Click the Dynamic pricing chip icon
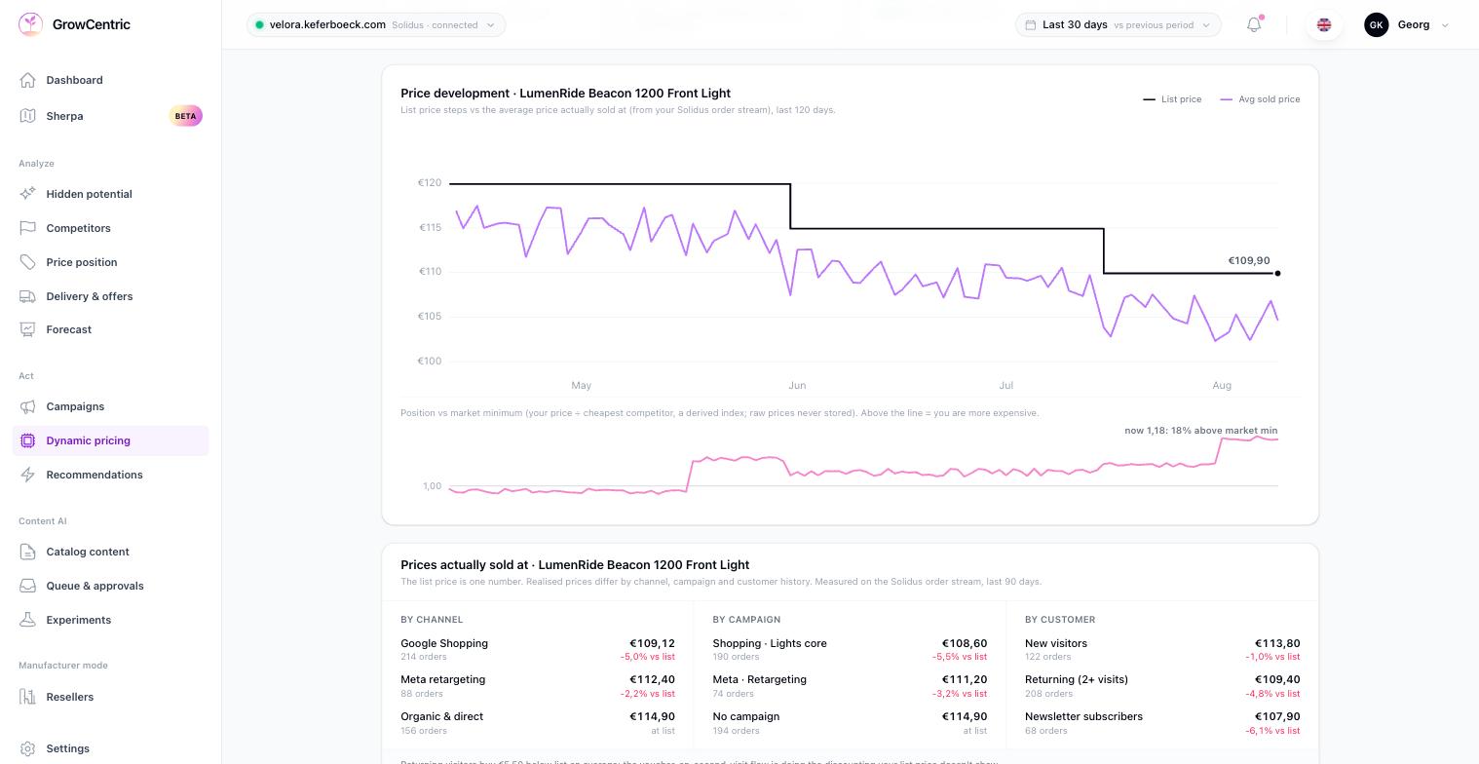This screenshot has width=1479, height=764. (x=27, y=440)
